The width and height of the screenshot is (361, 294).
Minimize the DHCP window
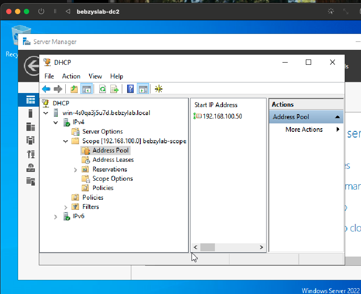285,62
